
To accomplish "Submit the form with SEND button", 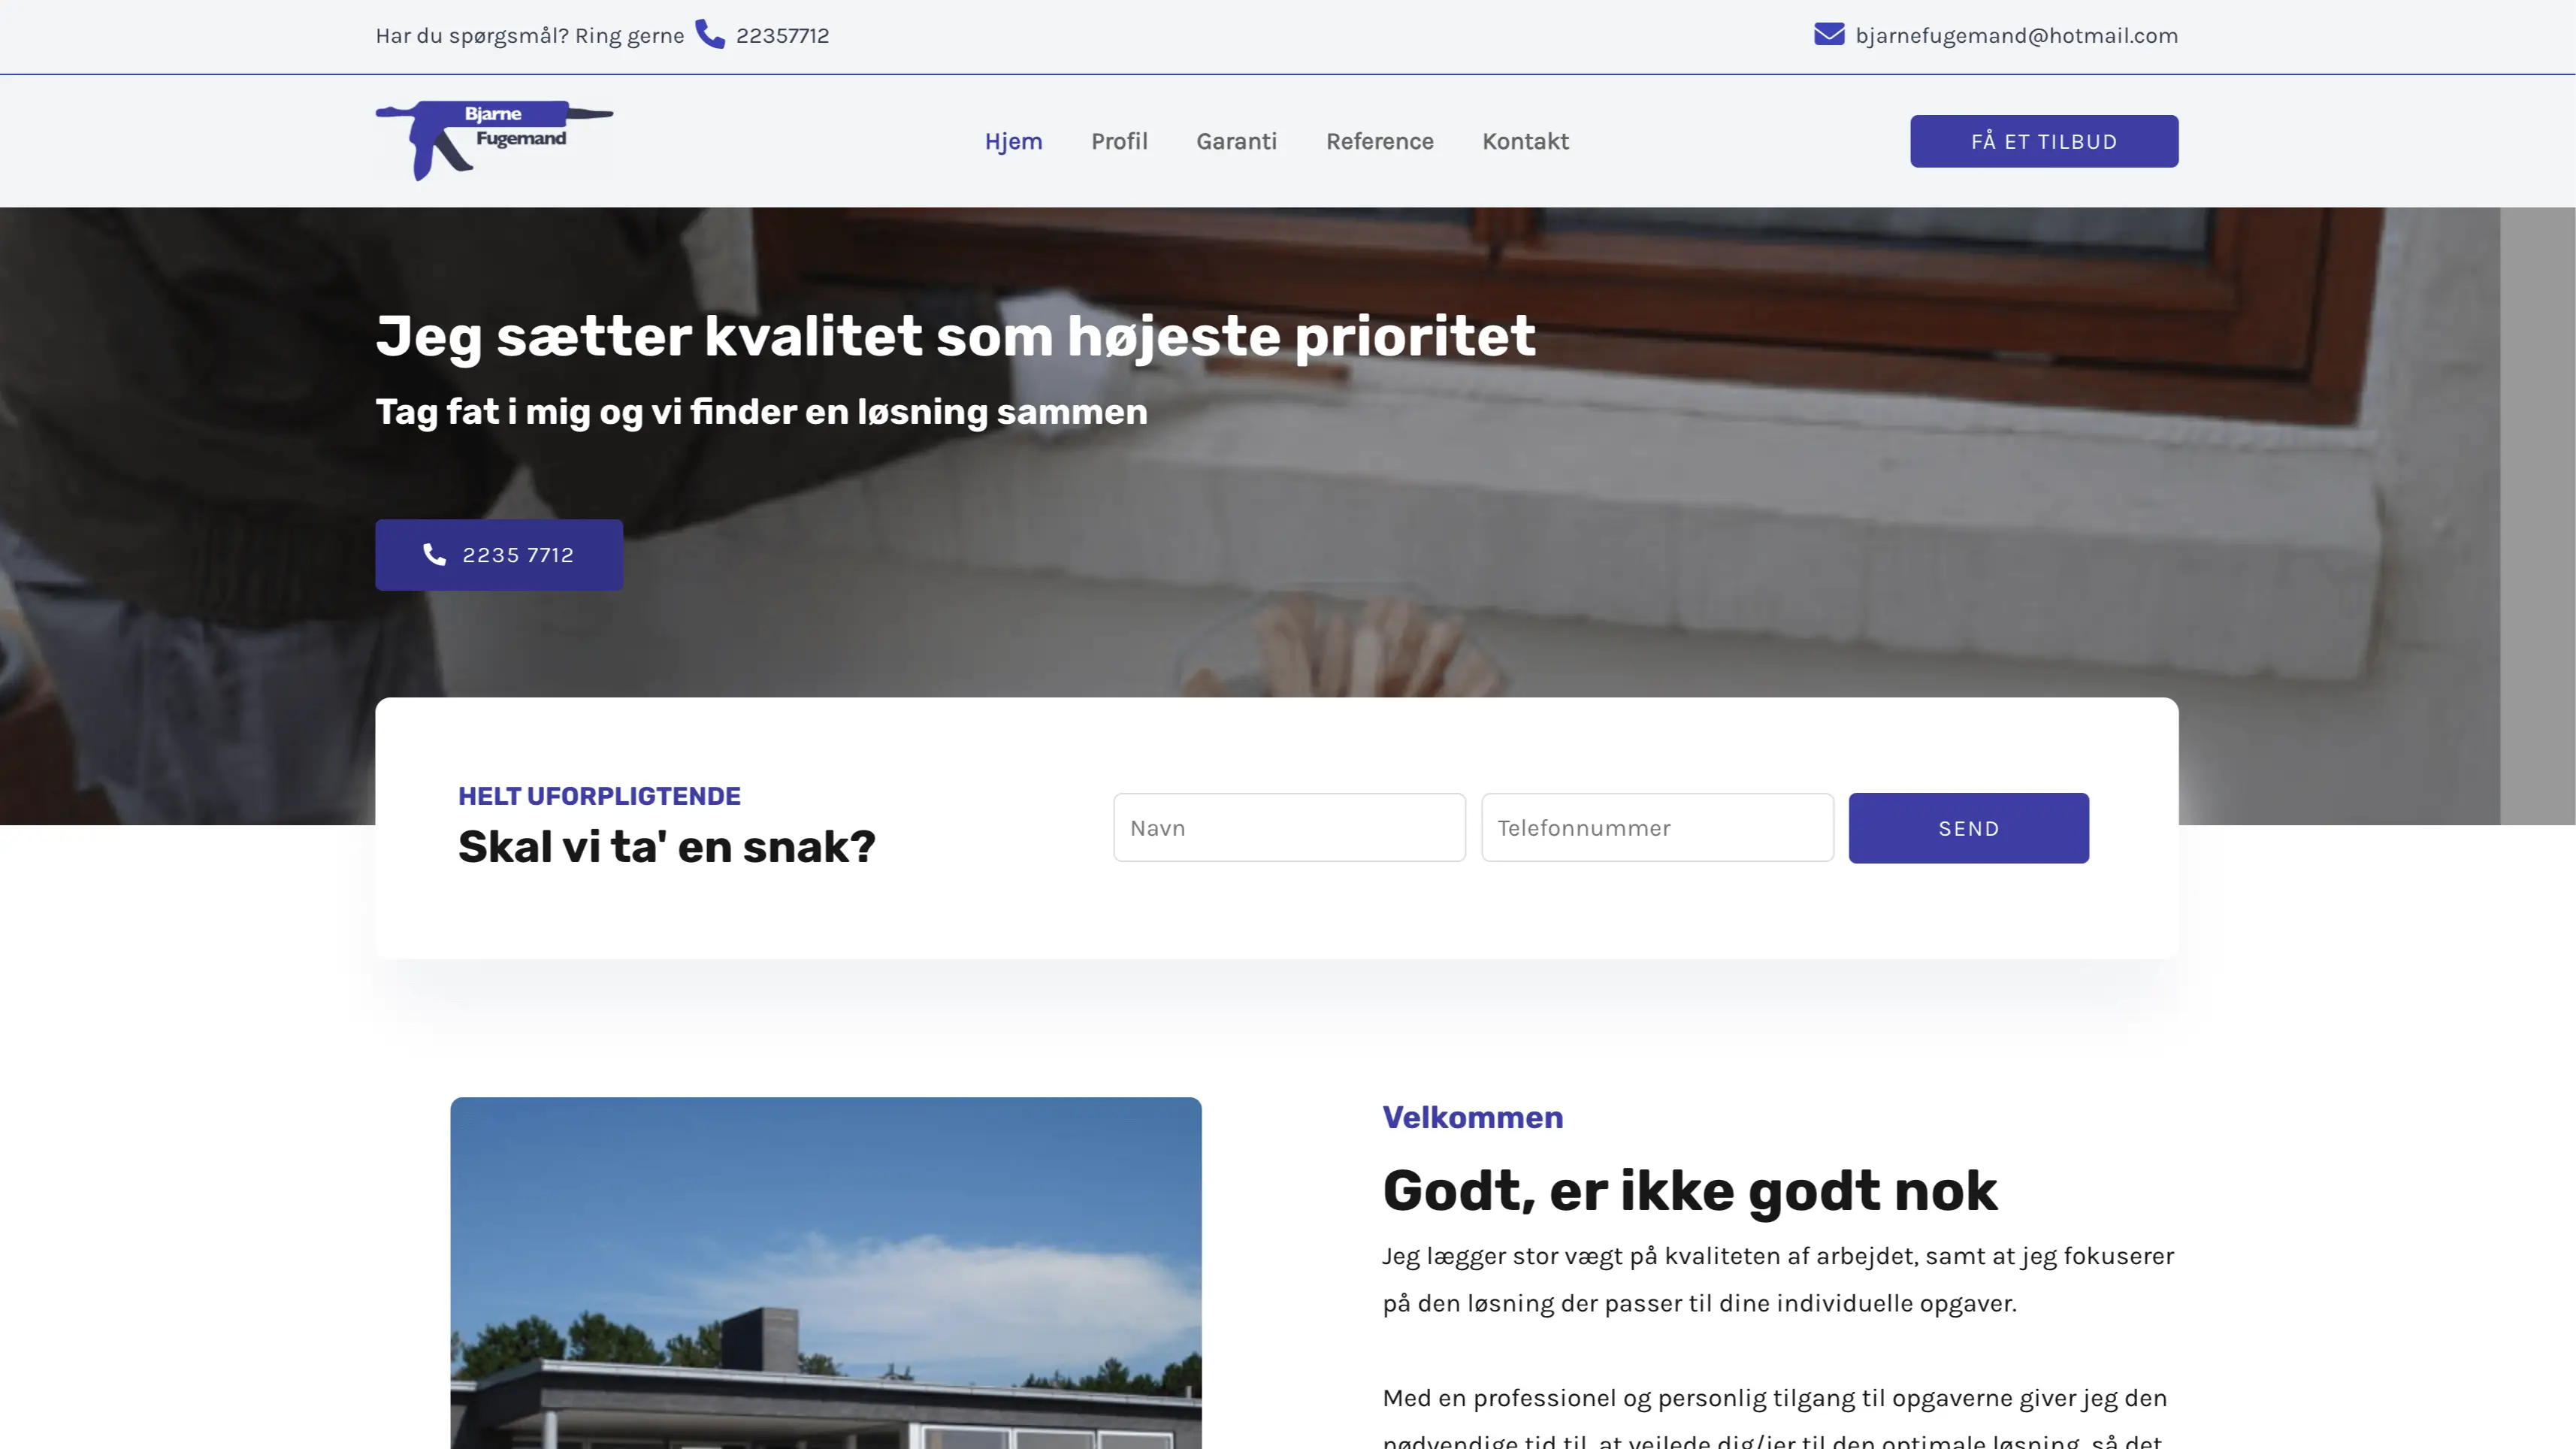I will pos(1968,828).
